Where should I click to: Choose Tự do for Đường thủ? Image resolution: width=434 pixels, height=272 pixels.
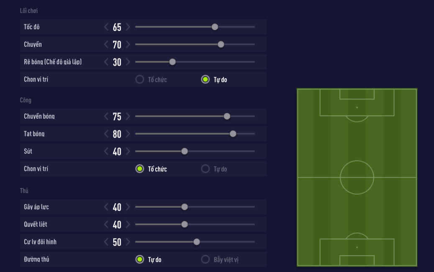140,259
